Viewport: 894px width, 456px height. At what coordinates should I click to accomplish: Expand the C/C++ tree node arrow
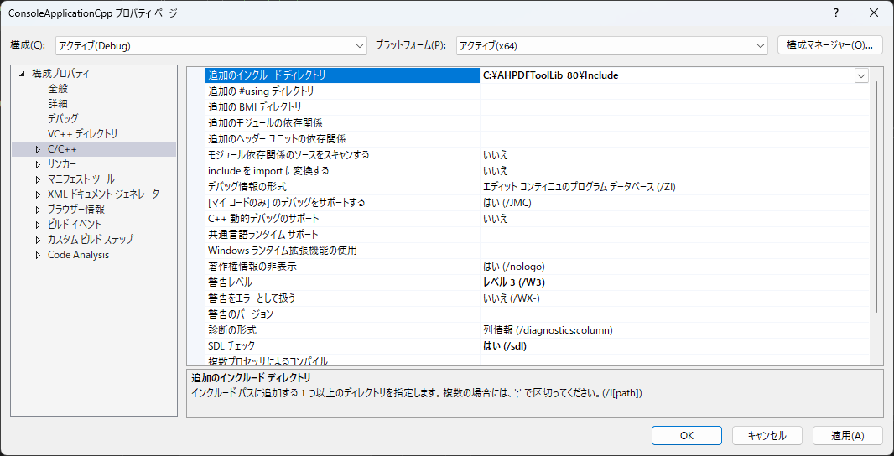click(38, 149)
